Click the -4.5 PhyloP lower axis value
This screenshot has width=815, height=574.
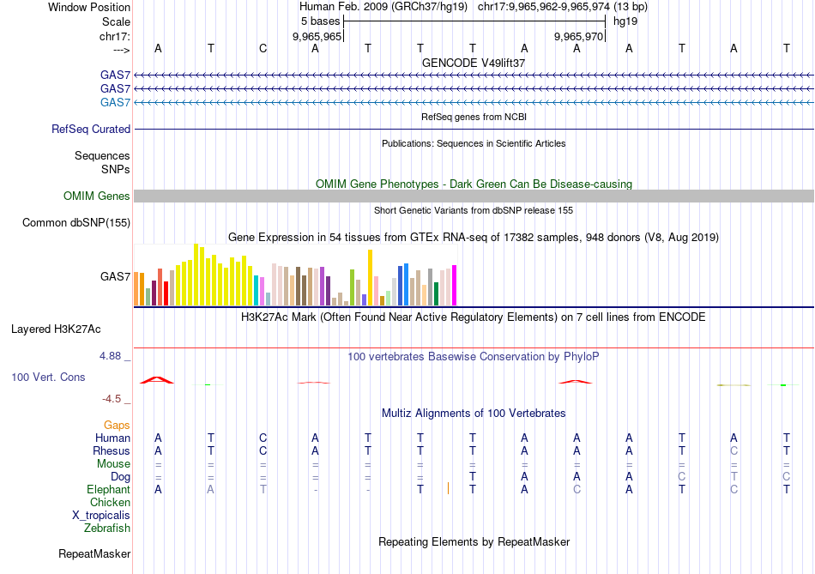click(x=112, y=399)
